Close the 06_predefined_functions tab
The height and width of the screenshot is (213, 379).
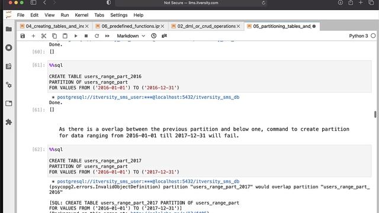[x=163, y=26]
